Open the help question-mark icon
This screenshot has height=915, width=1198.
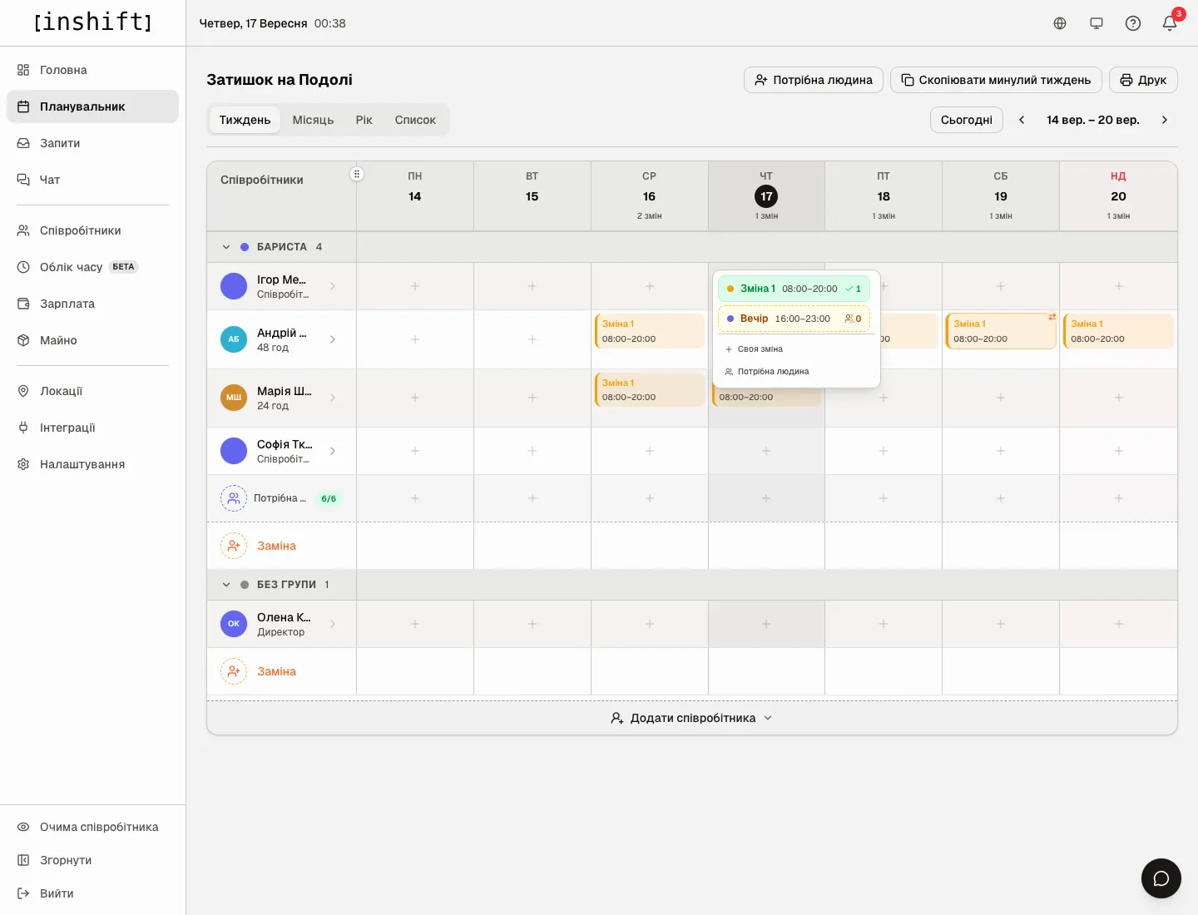pos(1133,23)
